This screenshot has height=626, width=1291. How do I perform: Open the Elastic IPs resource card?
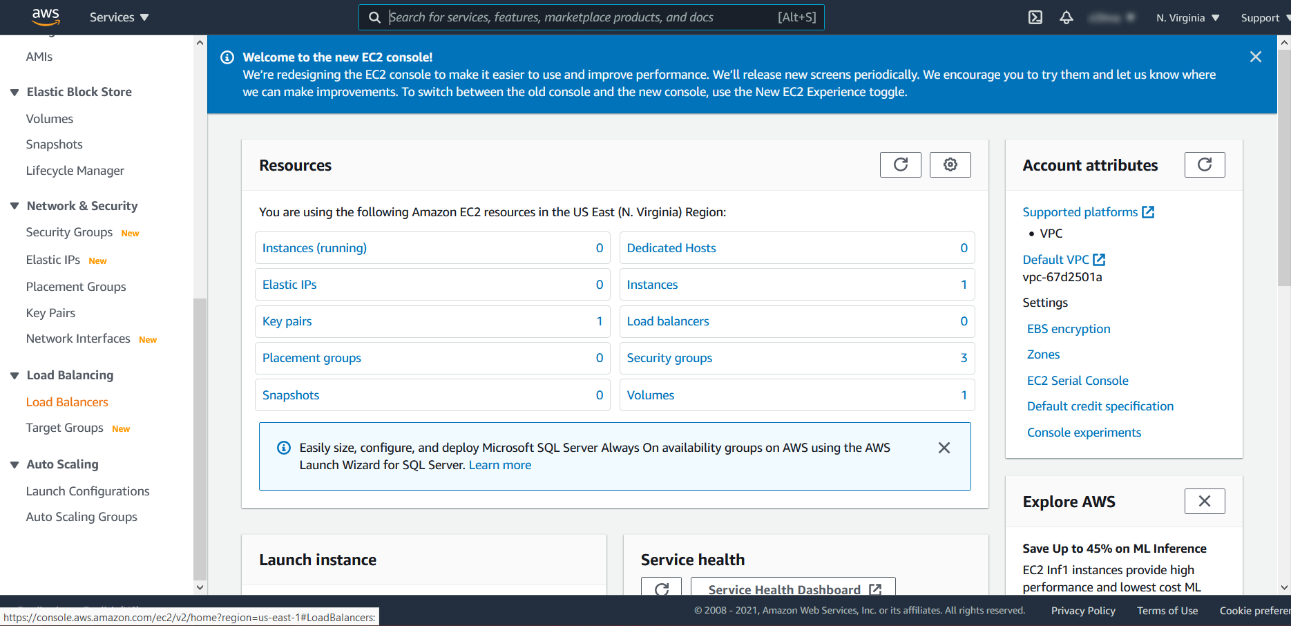[x=432, y=284]
